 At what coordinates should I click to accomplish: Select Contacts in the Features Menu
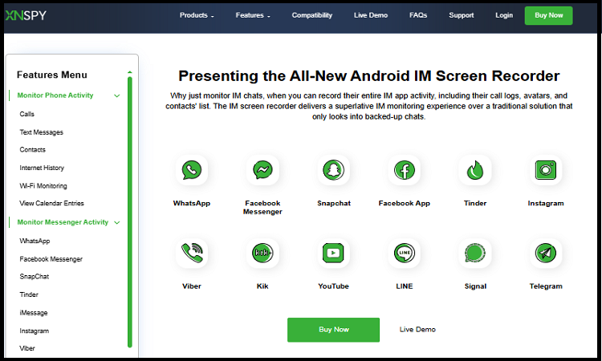coord(33,150)
